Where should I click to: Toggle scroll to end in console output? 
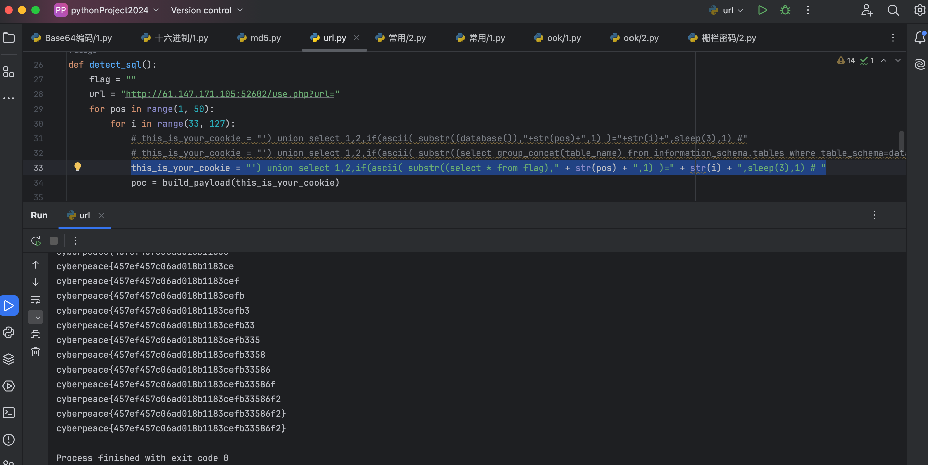coord(36,317)
